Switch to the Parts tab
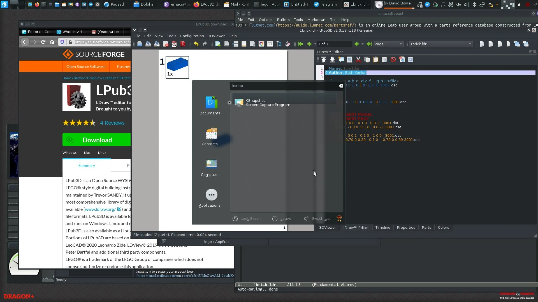Image resolution: width=538 pixels, height=302 pixels. tap(426, 227)
